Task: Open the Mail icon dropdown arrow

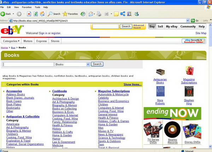Action: pyautogui.click(x=94, y=14)
